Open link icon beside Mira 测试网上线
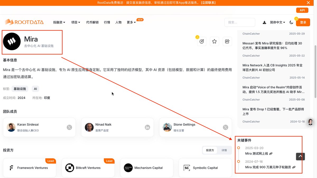 point(271,154)
